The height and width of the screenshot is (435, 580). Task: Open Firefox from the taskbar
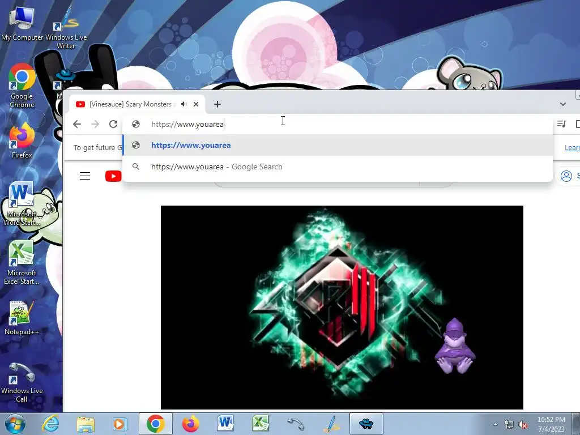point(190,424)
